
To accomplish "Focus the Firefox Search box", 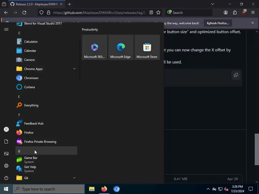I will pyautogui.click(x=189, y=13).
